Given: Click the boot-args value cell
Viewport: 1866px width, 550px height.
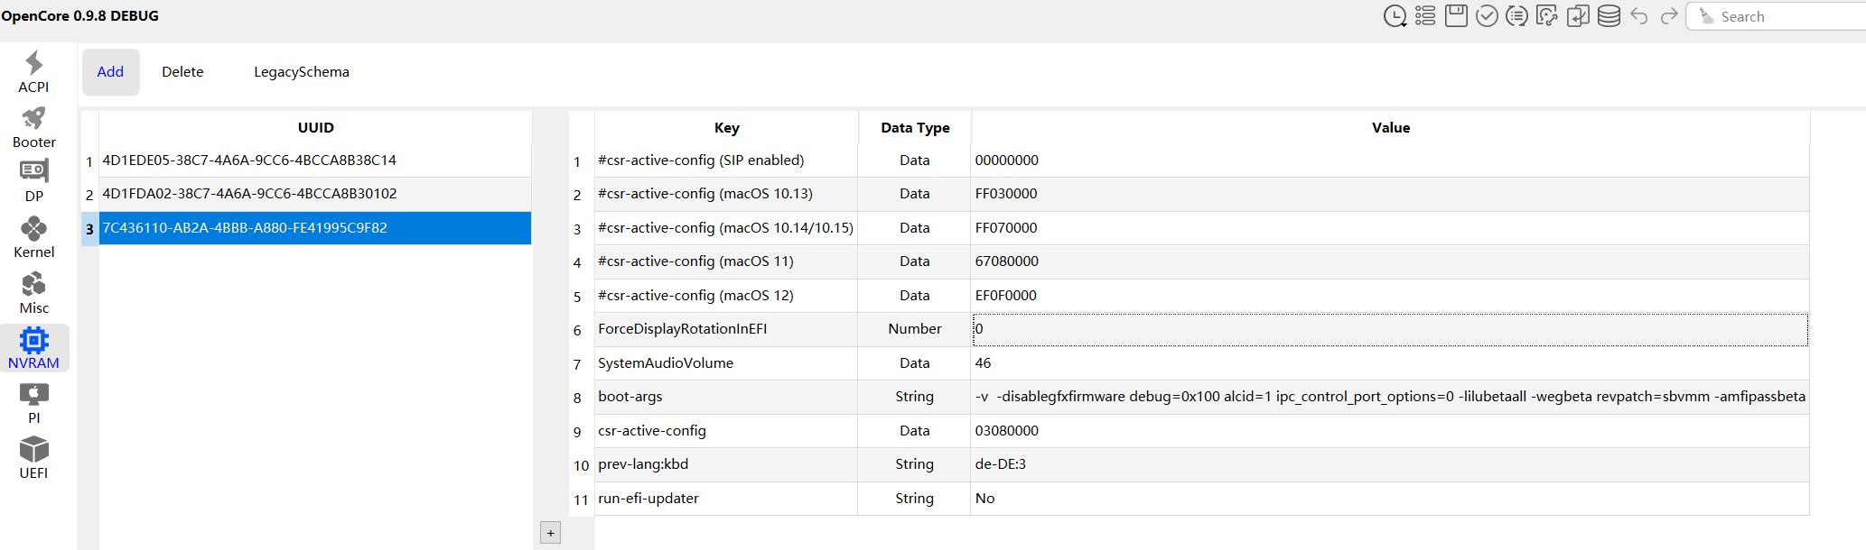Looking at the screenshot, I should pyautogui.click(x=1389, y=397).
